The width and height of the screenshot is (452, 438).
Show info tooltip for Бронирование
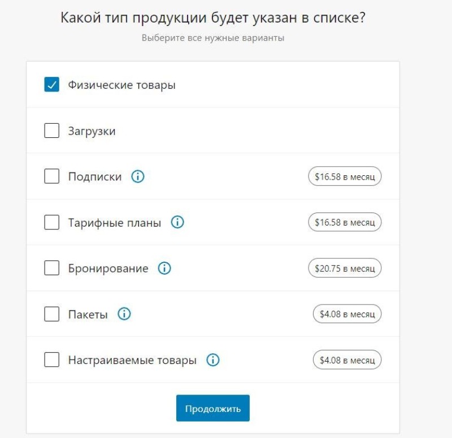(x=164, y=268)
